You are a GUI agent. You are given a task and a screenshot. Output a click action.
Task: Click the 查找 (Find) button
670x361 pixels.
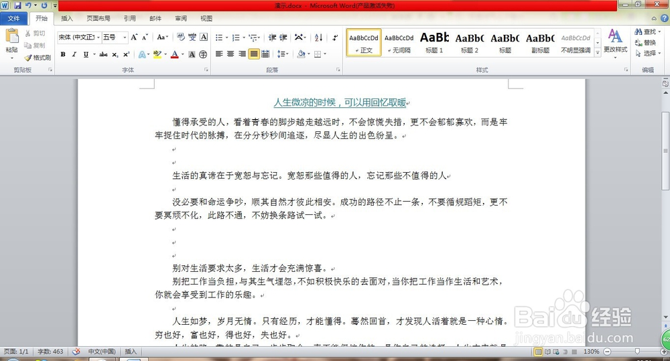647,31
